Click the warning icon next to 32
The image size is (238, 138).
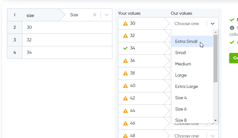125,36
